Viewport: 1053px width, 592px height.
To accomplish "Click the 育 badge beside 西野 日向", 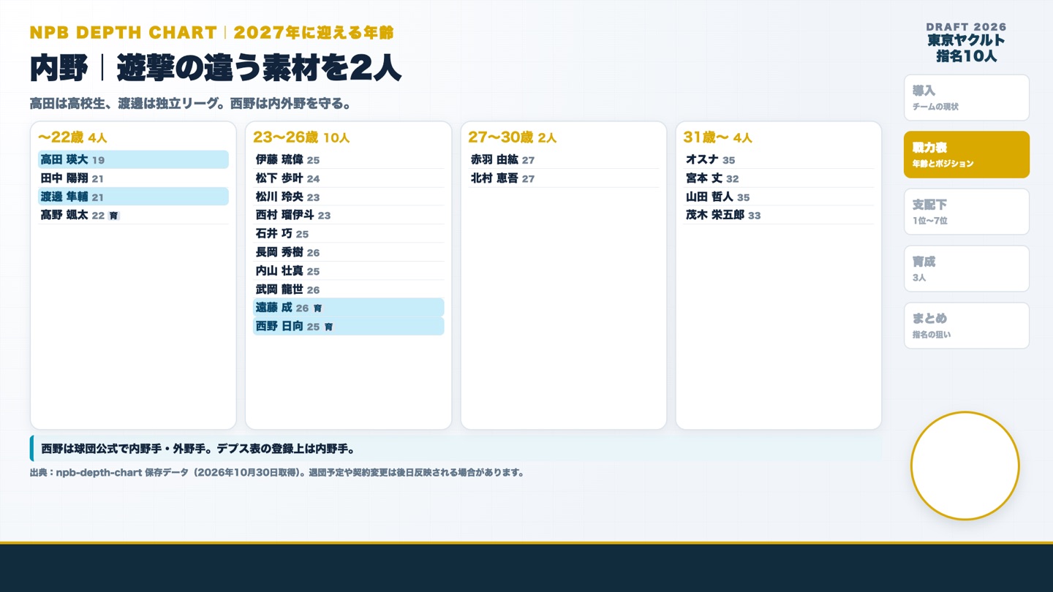I will tap(328, 327).
